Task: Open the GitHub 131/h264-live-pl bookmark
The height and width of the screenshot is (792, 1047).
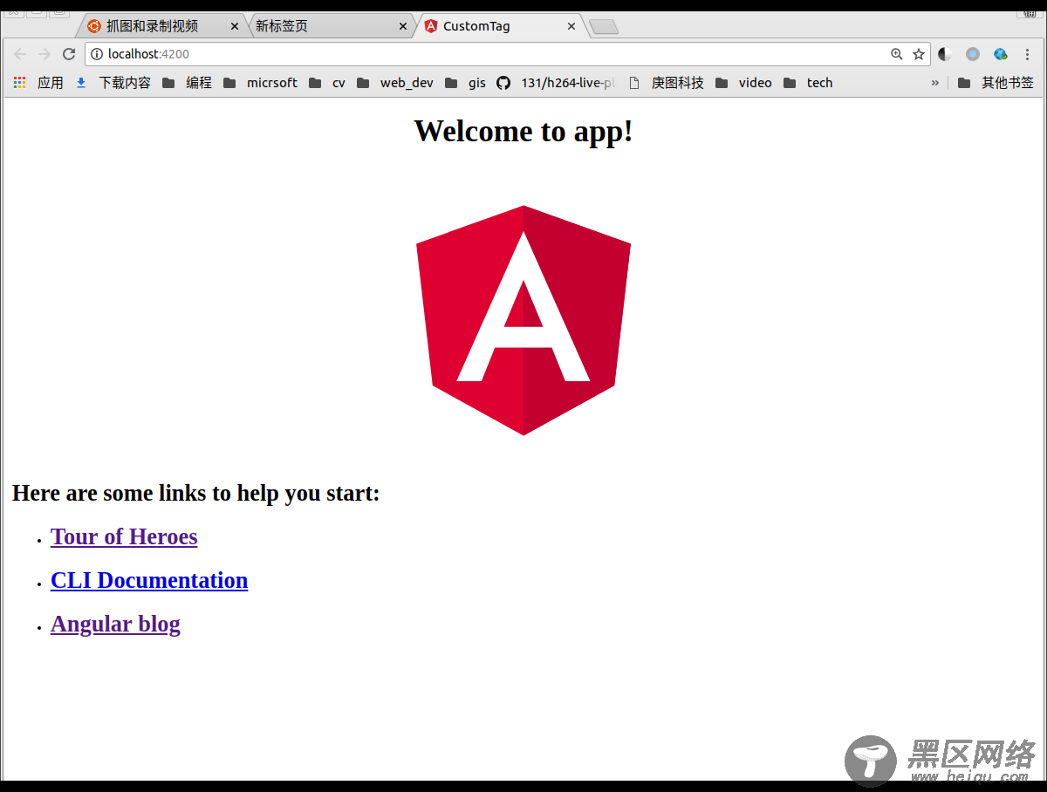Action: pyautogui.click(x=556, y=83)
